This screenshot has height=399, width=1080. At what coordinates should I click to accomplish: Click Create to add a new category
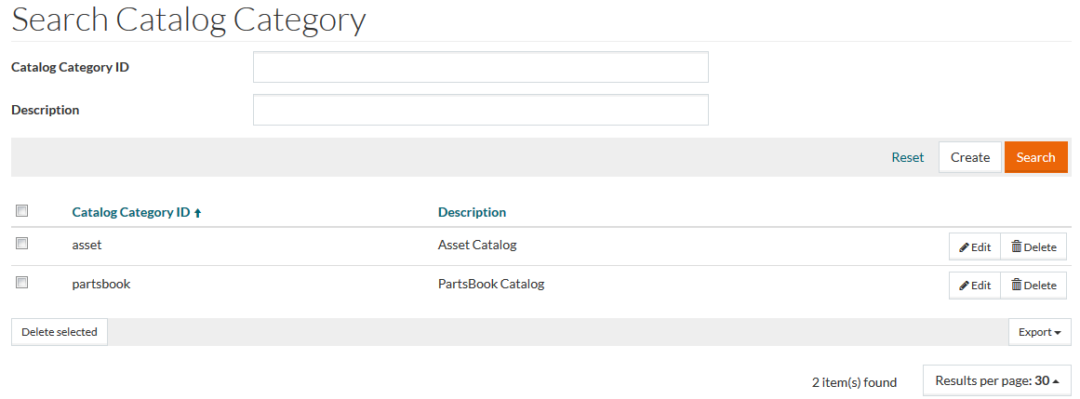tap(969, 157)
